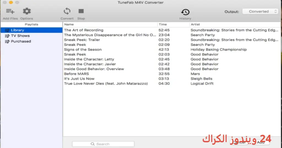Screen dimensions: 282x148
Task: Click the time value 42:13
Action: coord(164,50)
